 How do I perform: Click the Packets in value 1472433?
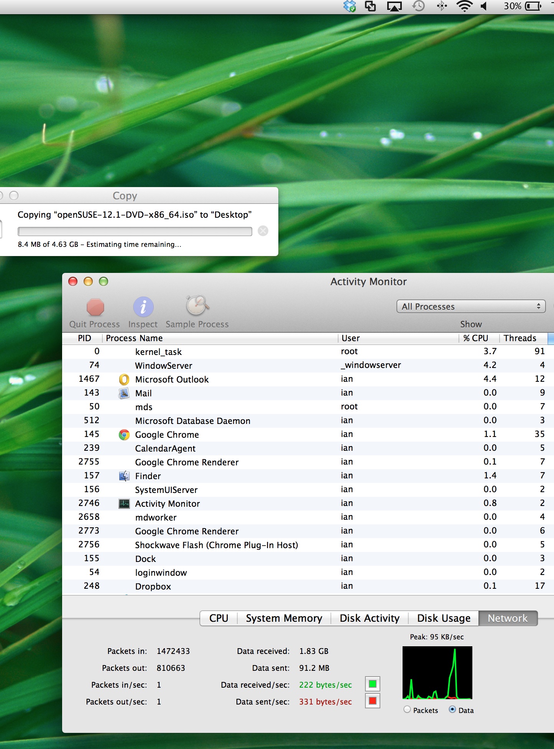coord(173,651)
